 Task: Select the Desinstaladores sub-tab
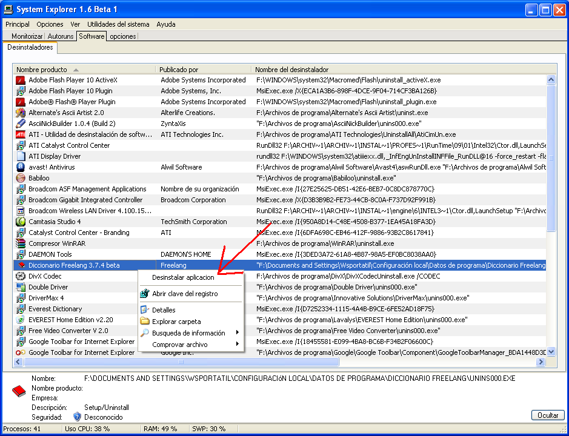coord(30,47)
